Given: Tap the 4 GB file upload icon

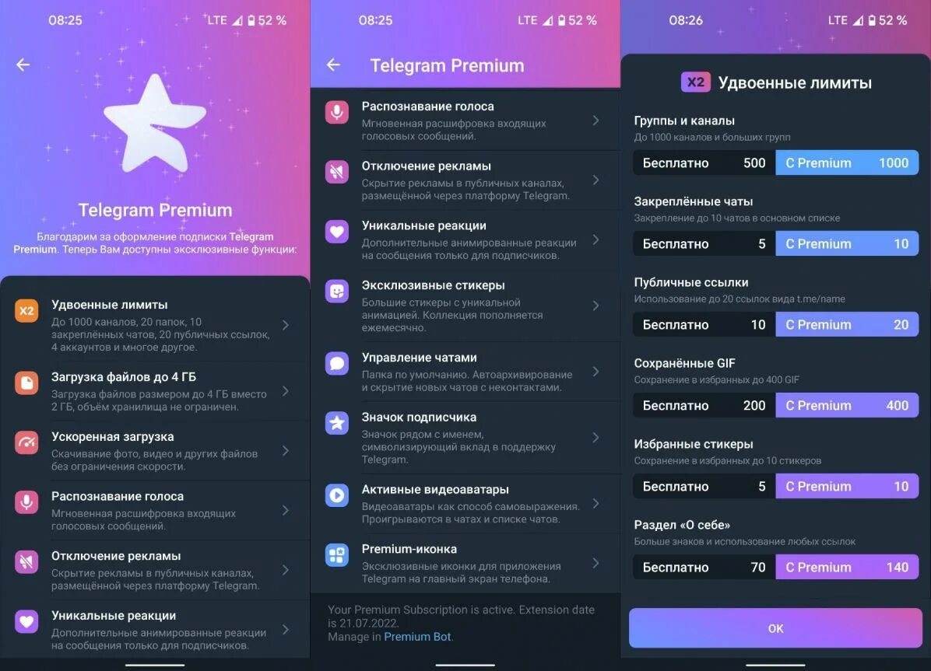Looking at the screenshot, I should click(26, 383).
